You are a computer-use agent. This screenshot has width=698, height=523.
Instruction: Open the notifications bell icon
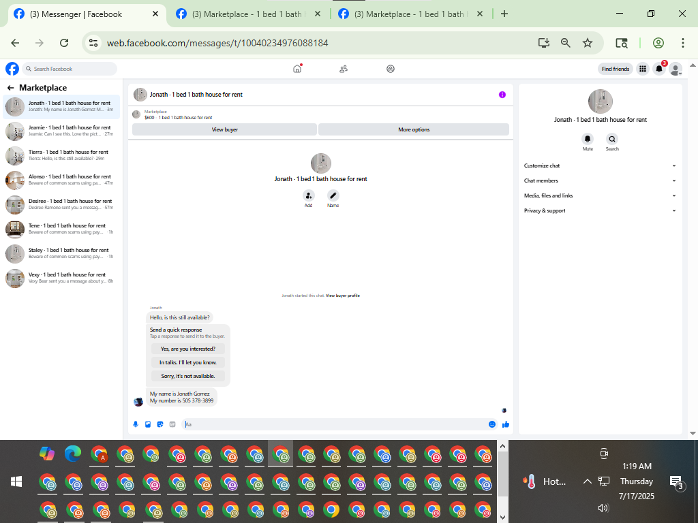[x=659, y=69]
